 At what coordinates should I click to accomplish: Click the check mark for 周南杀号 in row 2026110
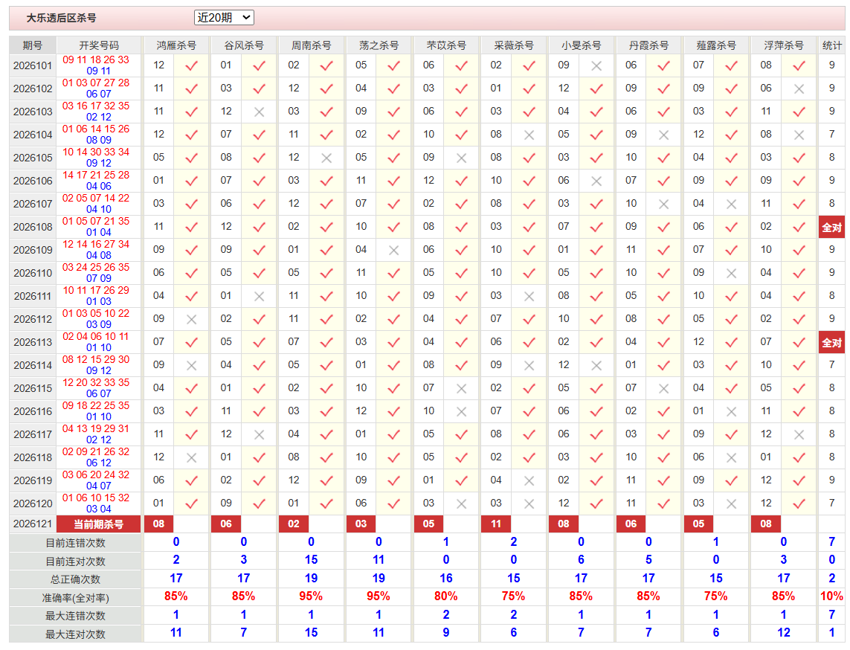(x=326, y=273)
